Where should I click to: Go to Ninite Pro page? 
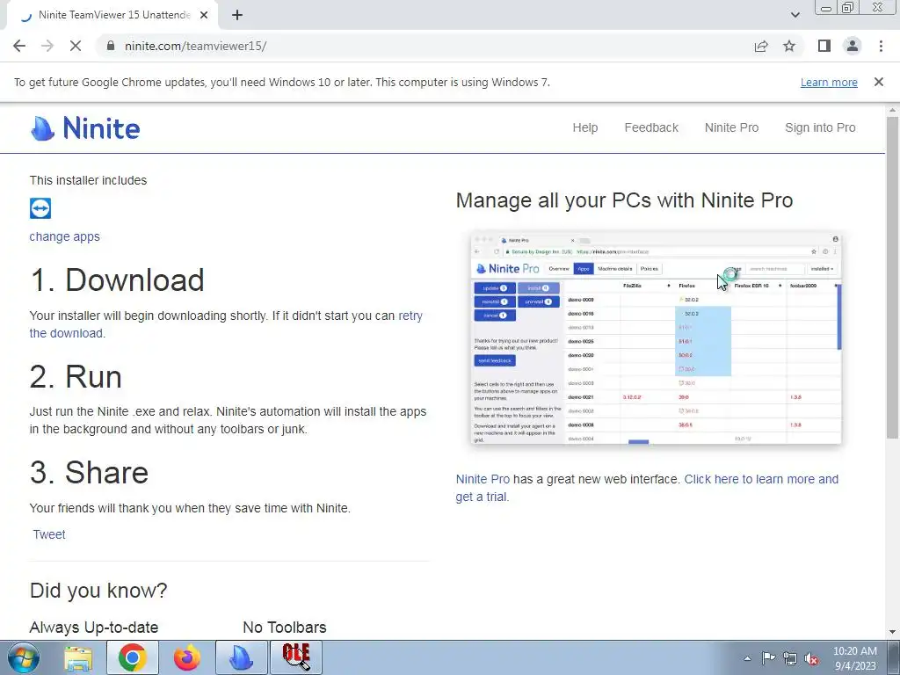731,127
